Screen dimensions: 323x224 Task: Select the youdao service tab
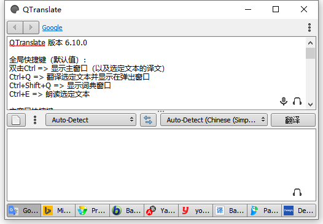click(x=196, y=211)
